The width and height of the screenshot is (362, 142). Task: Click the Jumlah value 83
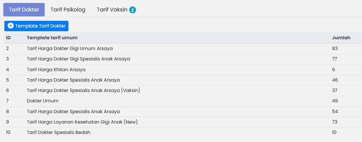click(x=334, y=48)
